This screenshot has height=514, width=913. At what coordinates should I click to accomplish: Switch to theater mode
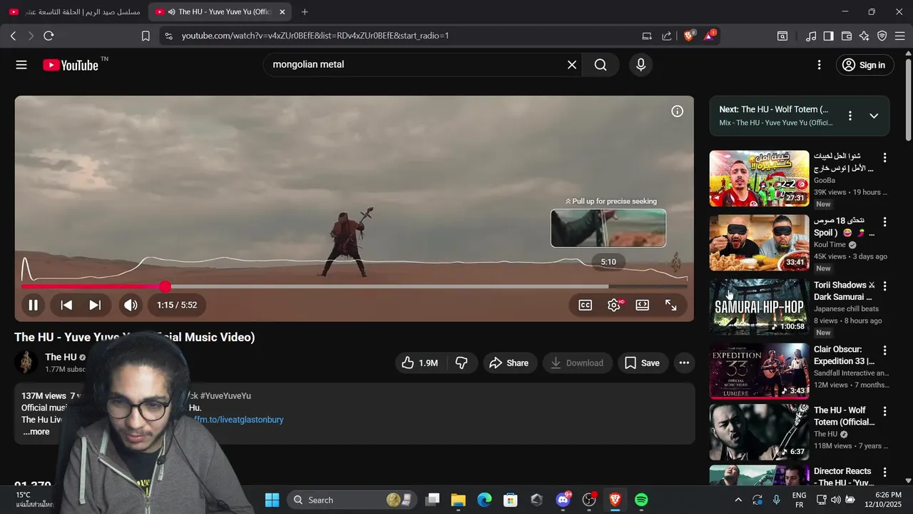point(642,305)
